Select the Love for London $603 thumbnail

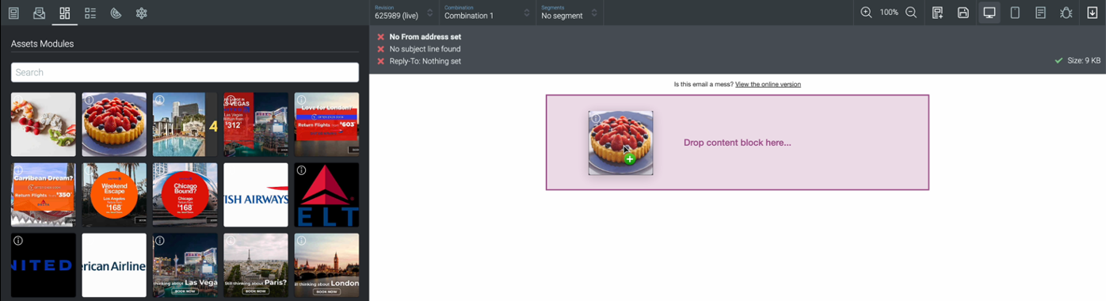coord(326,124)
